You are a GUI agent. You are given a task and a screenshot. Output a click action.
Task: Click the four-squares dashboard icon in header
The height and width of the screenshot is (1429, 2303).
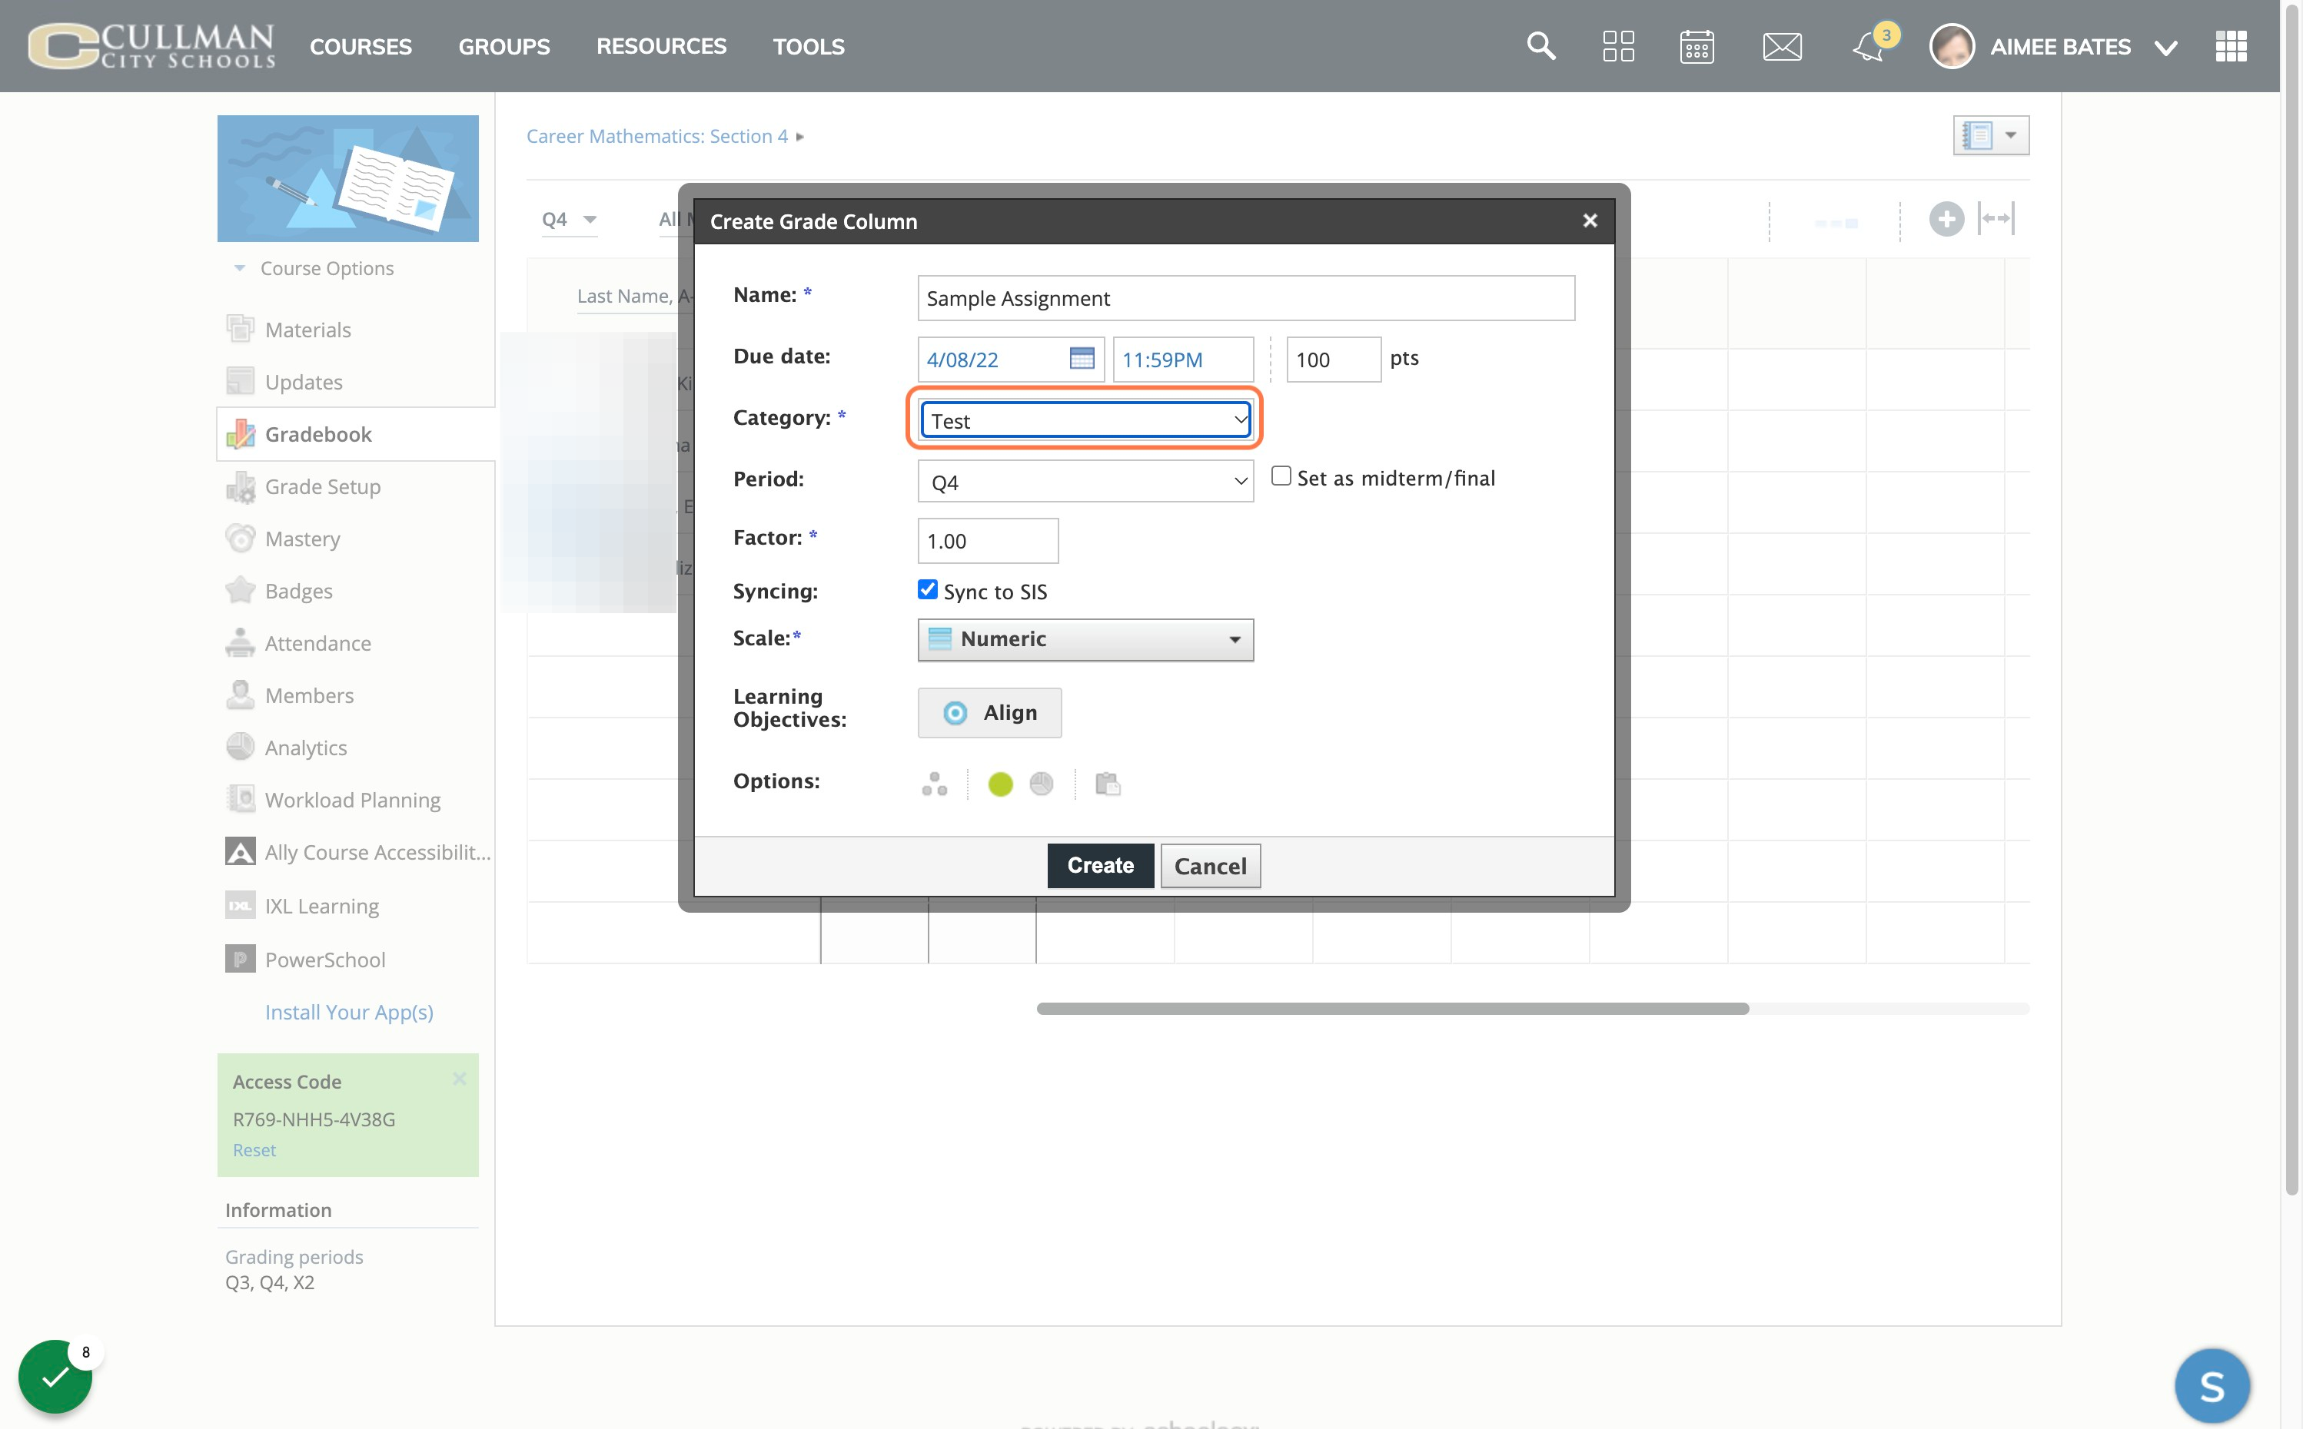(1619, 45)
